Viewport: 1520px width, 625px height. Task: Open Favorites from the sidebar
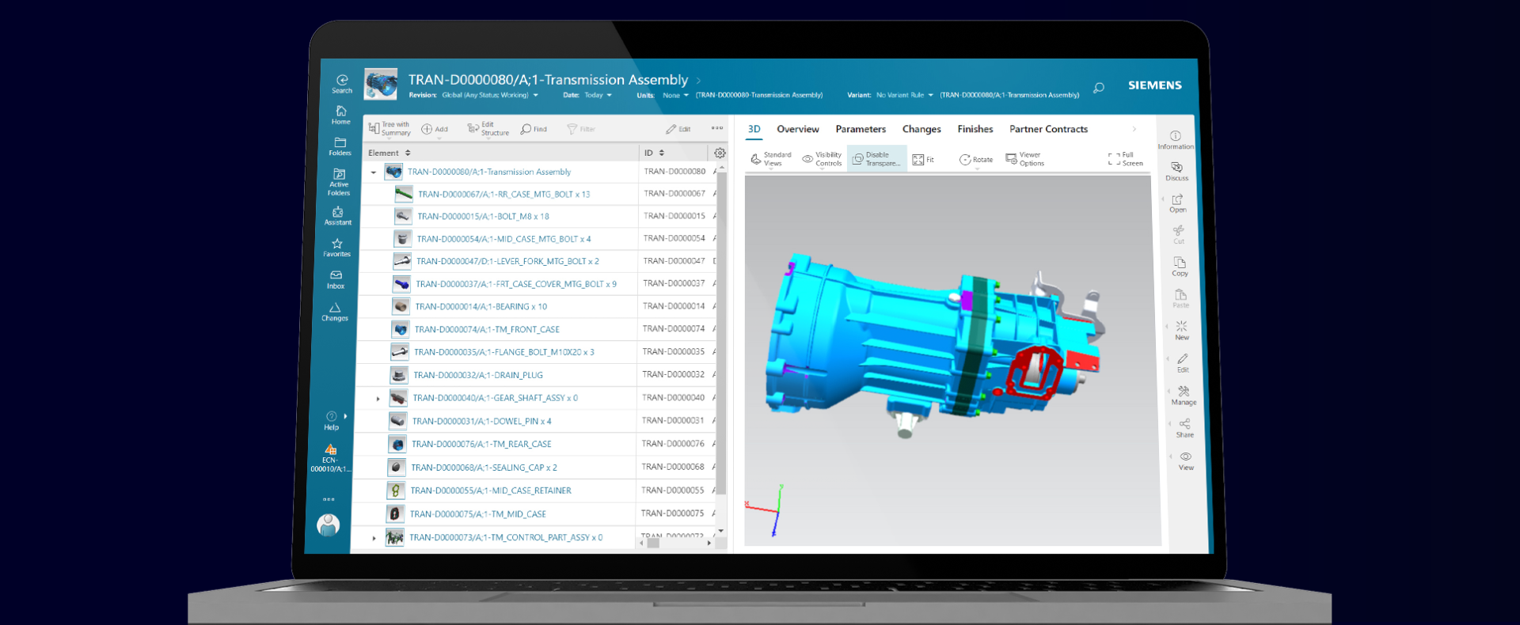click(337, 248)
